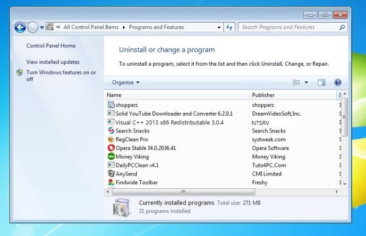The width and height of the screenshot is (366, 236).
Task: Click the vertical scrollbar up arrow
Action: [x=344, y=94]
